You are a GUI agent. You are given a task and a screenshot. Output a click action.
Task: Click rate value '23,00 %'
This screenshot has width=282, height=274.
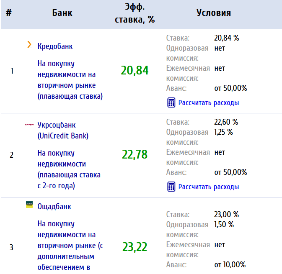click(x=226, y=214)
